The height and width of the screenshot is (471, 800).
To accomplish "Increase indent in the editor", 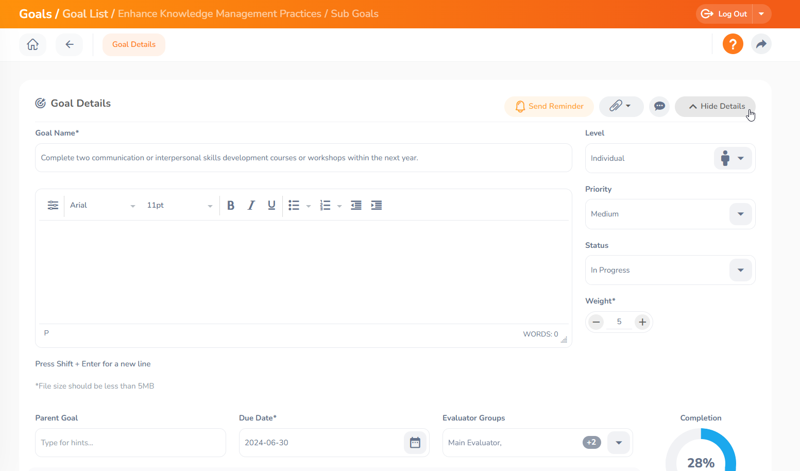I will pos(377,205).
